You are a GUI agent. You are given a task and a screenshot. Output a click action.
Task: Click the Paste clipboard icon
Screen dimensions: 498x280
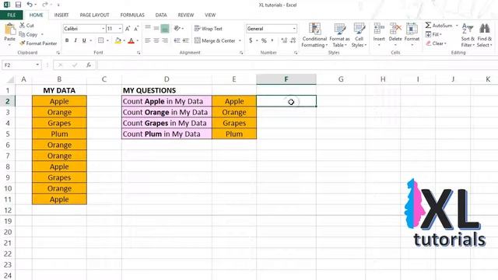(x=9, y=30)
